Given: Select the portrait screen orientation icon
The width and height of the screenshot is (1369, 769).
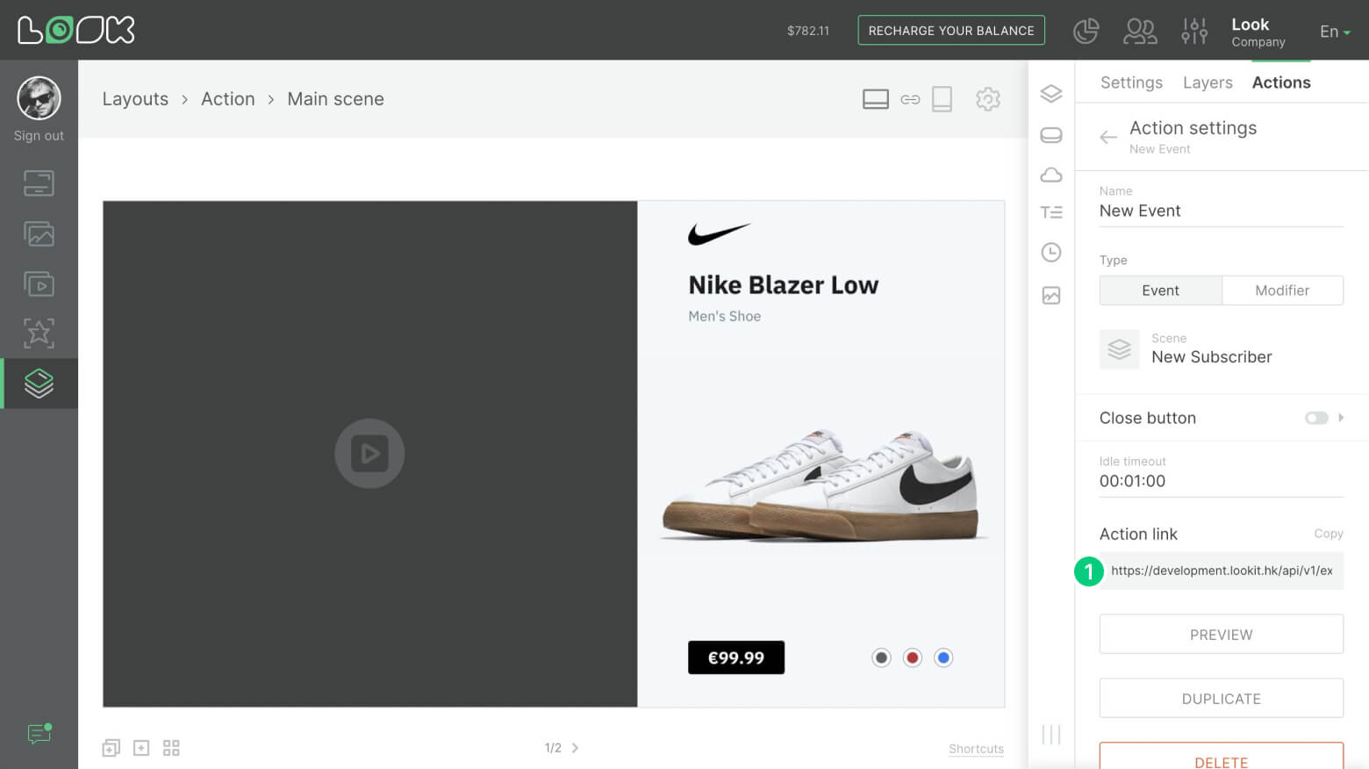Looking at the screenshot, I should click(x=942, y=99).
